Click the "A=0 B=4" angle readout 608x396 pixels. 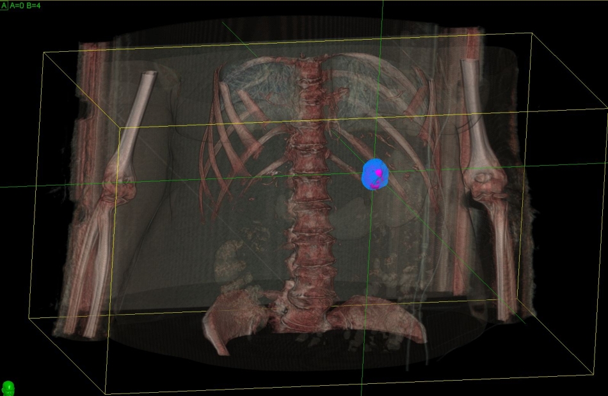[25, 5]
